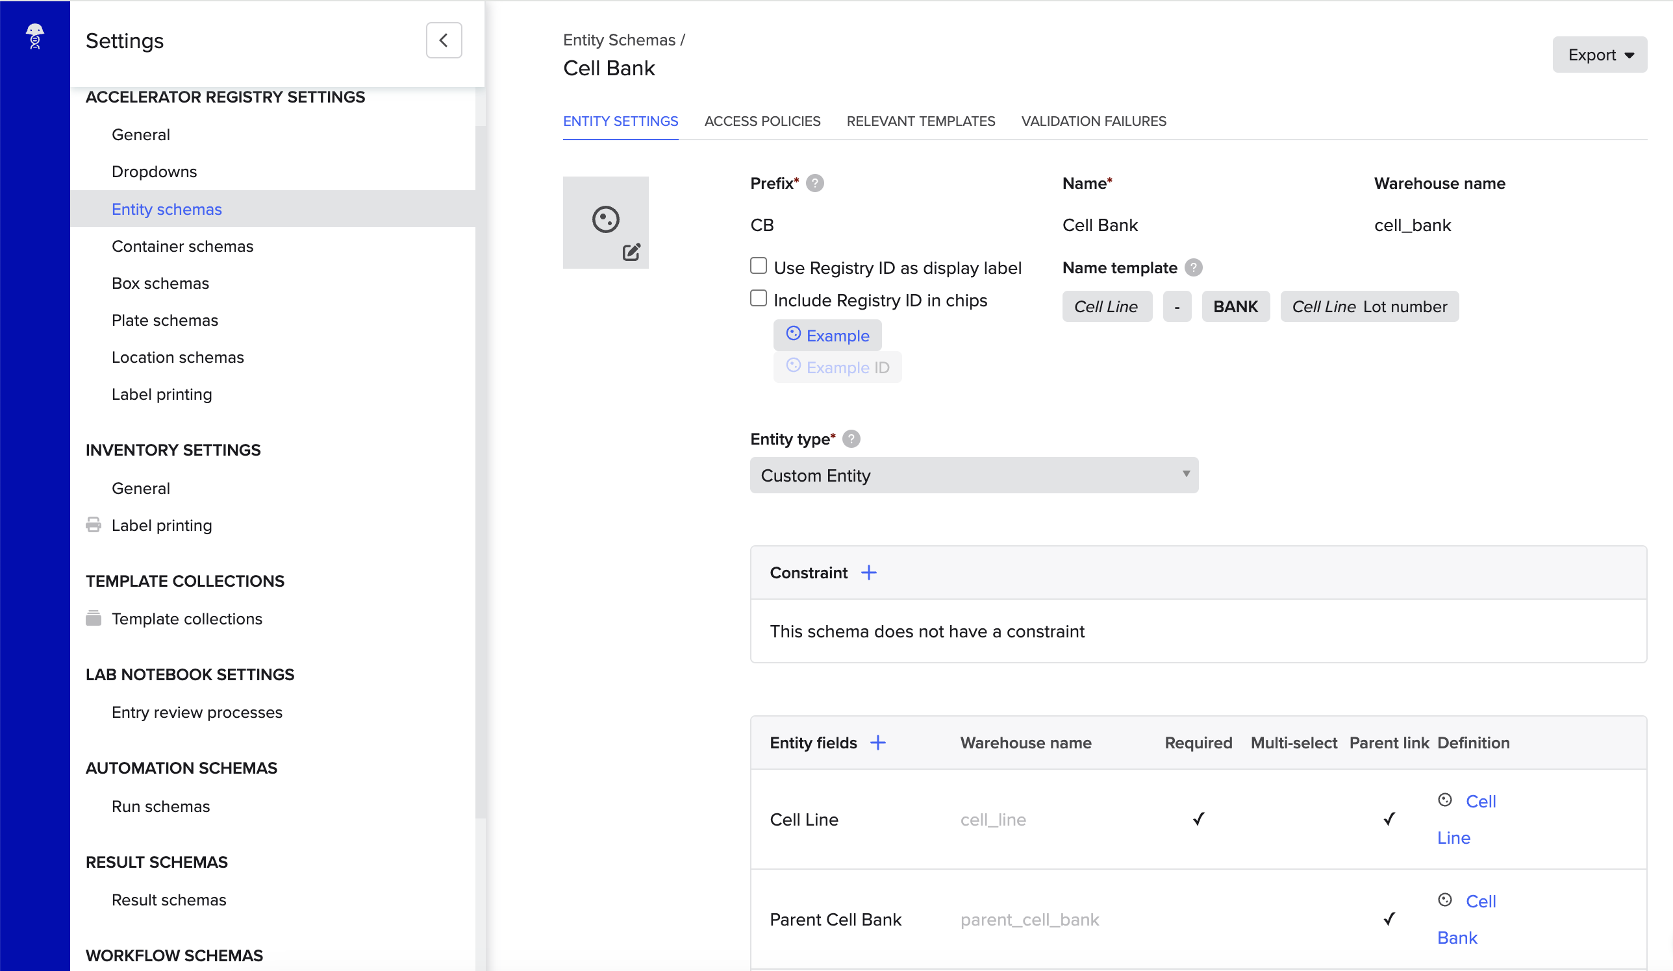Click the Template collections stack icon
The image size is (1673, 971).
94,618
